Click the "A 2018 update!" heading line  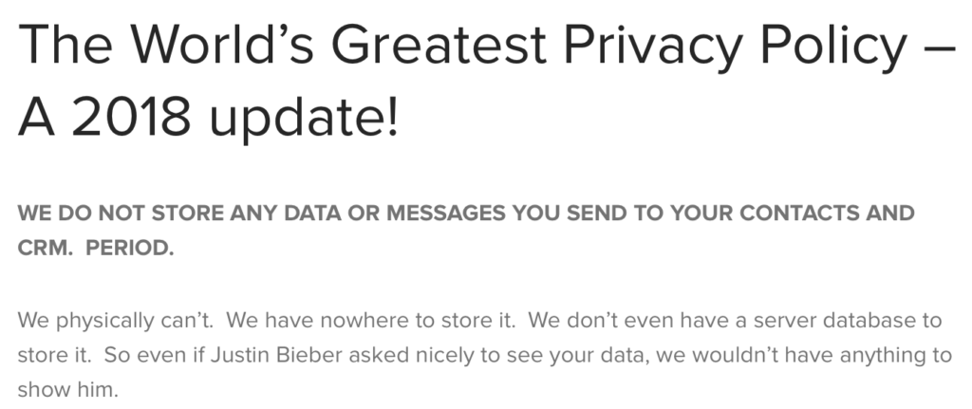tap(208, 117)
